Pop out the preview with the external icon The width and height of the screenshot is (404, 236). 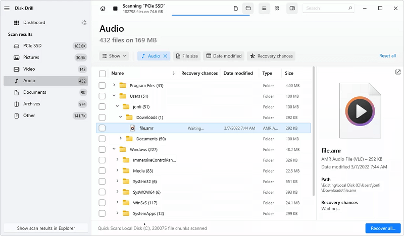pos(397,72)
